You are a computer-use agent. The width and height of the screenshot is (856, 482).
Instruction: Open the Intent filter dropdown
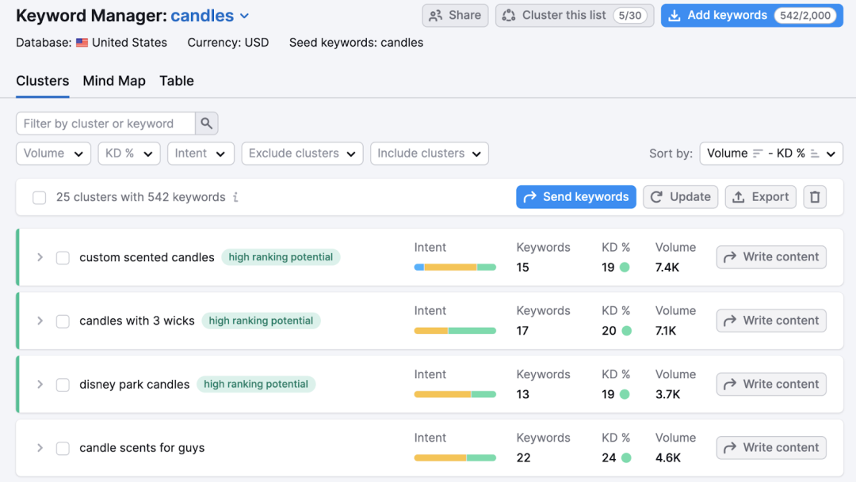(201, 154)
